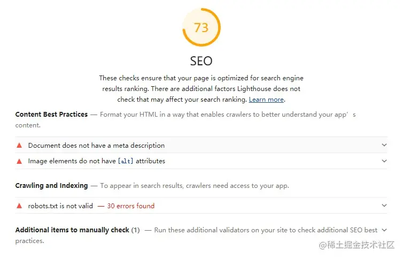Click the '30 errors found' message
Image resolution: width=403 pixels, height=258 pixels.
tap(130, 206)
